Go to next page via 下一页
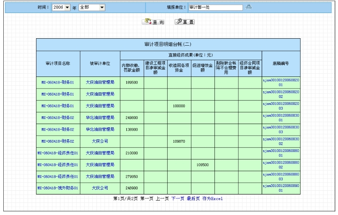 point(177,199)
